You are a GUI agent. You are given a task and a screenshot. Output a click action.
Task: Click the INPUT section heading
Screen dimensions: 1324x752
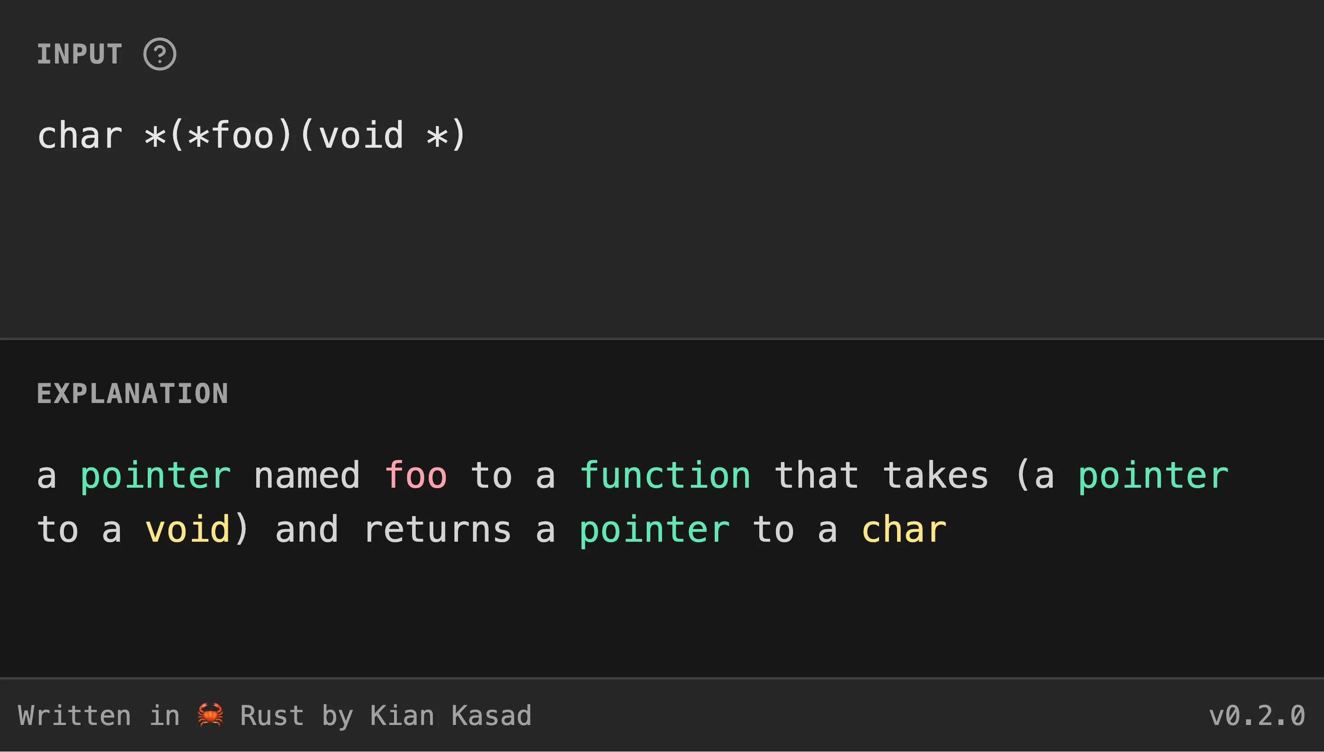(80, 54)
